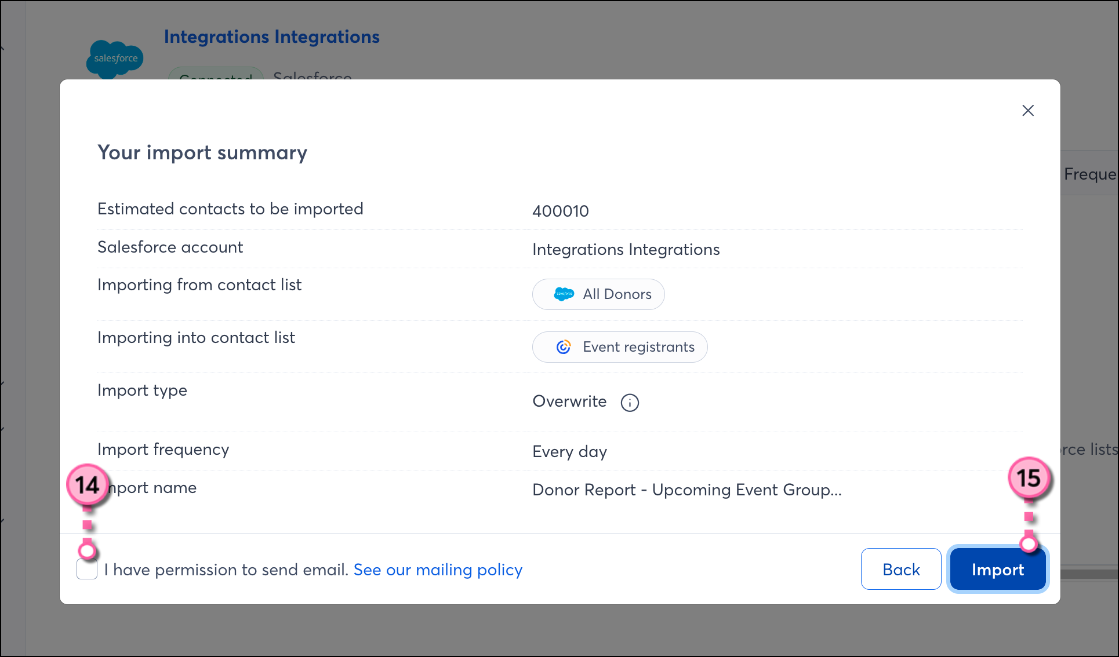This screenshot has width=1119, height=657.
Task: Click the Event registrants list chip
Action: pyautogui.click(x=619, y=347)
